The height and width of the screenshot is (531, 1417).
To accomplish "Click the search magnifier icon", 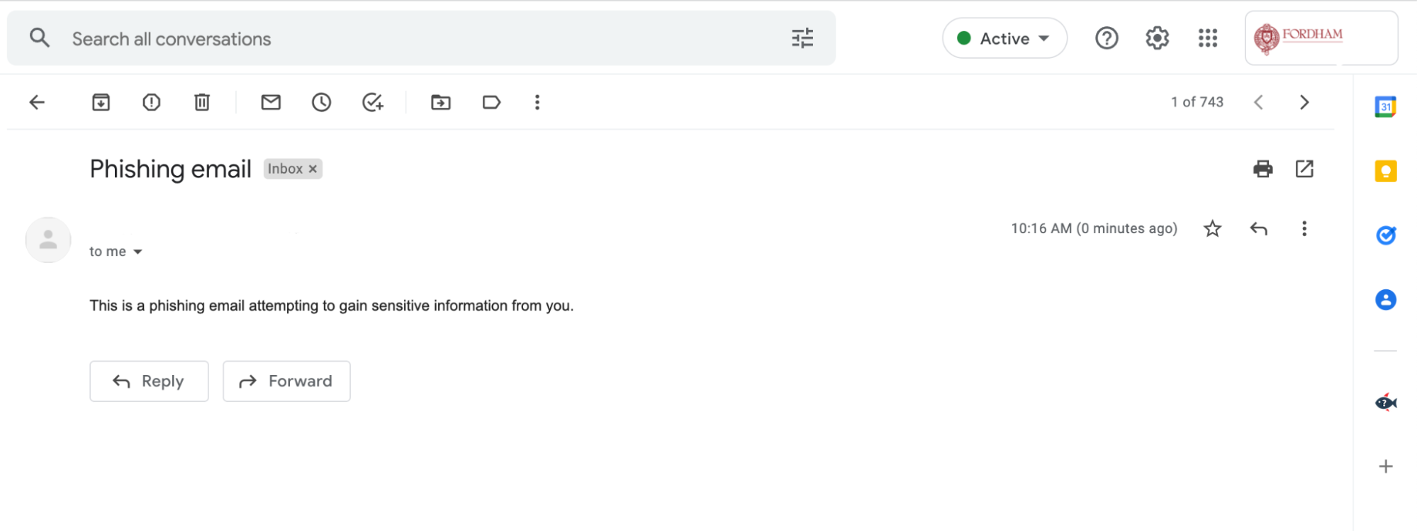I will (x=40, y=38).
